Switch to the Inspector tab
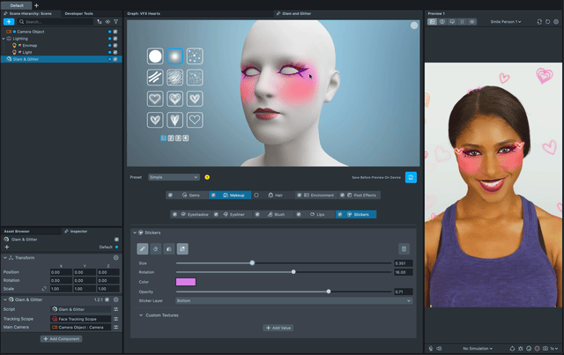Screen dimensions: 564x355 (x=78, y=231)
